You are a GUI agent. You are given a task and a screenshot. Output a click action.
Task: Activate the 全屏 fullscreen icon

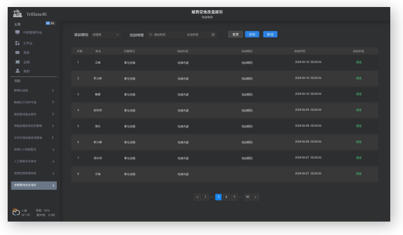(x=17, y=62)
